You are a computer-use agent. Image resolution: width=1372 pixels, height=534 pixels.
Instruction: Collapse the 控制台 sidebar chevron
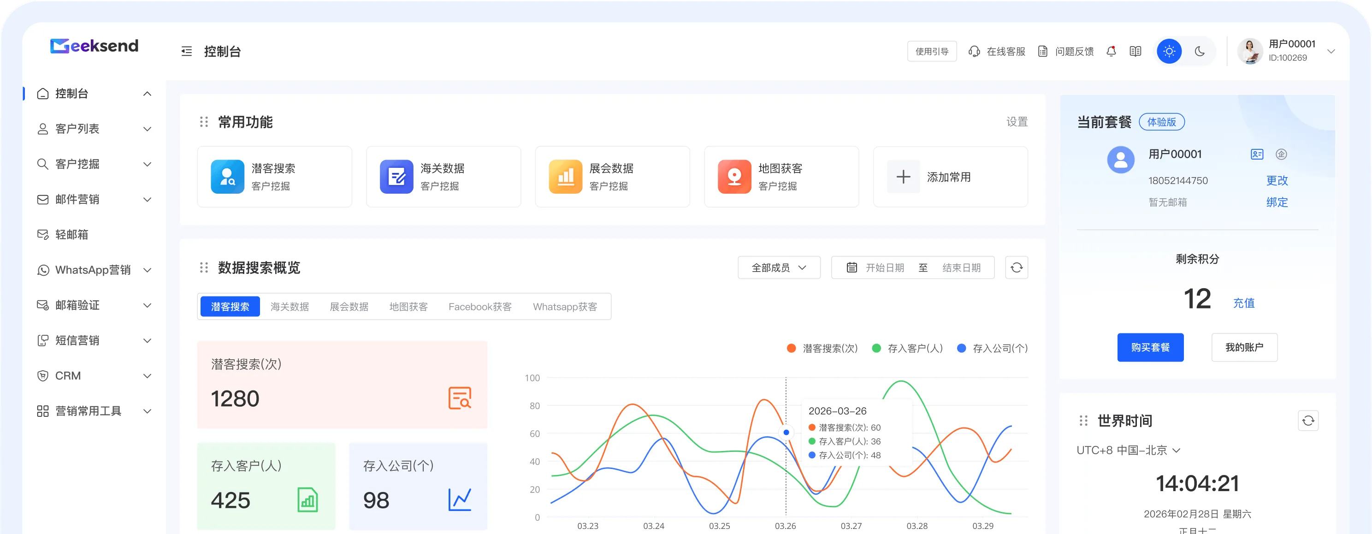[148, 94]
